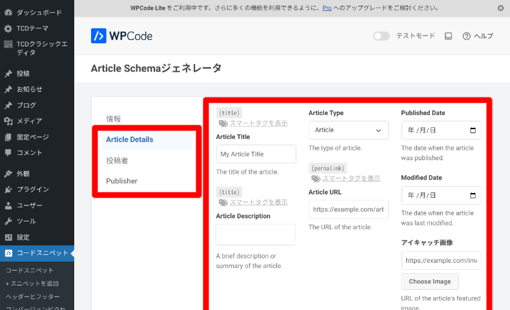Open the help icon with question mark

click(466, 36)
